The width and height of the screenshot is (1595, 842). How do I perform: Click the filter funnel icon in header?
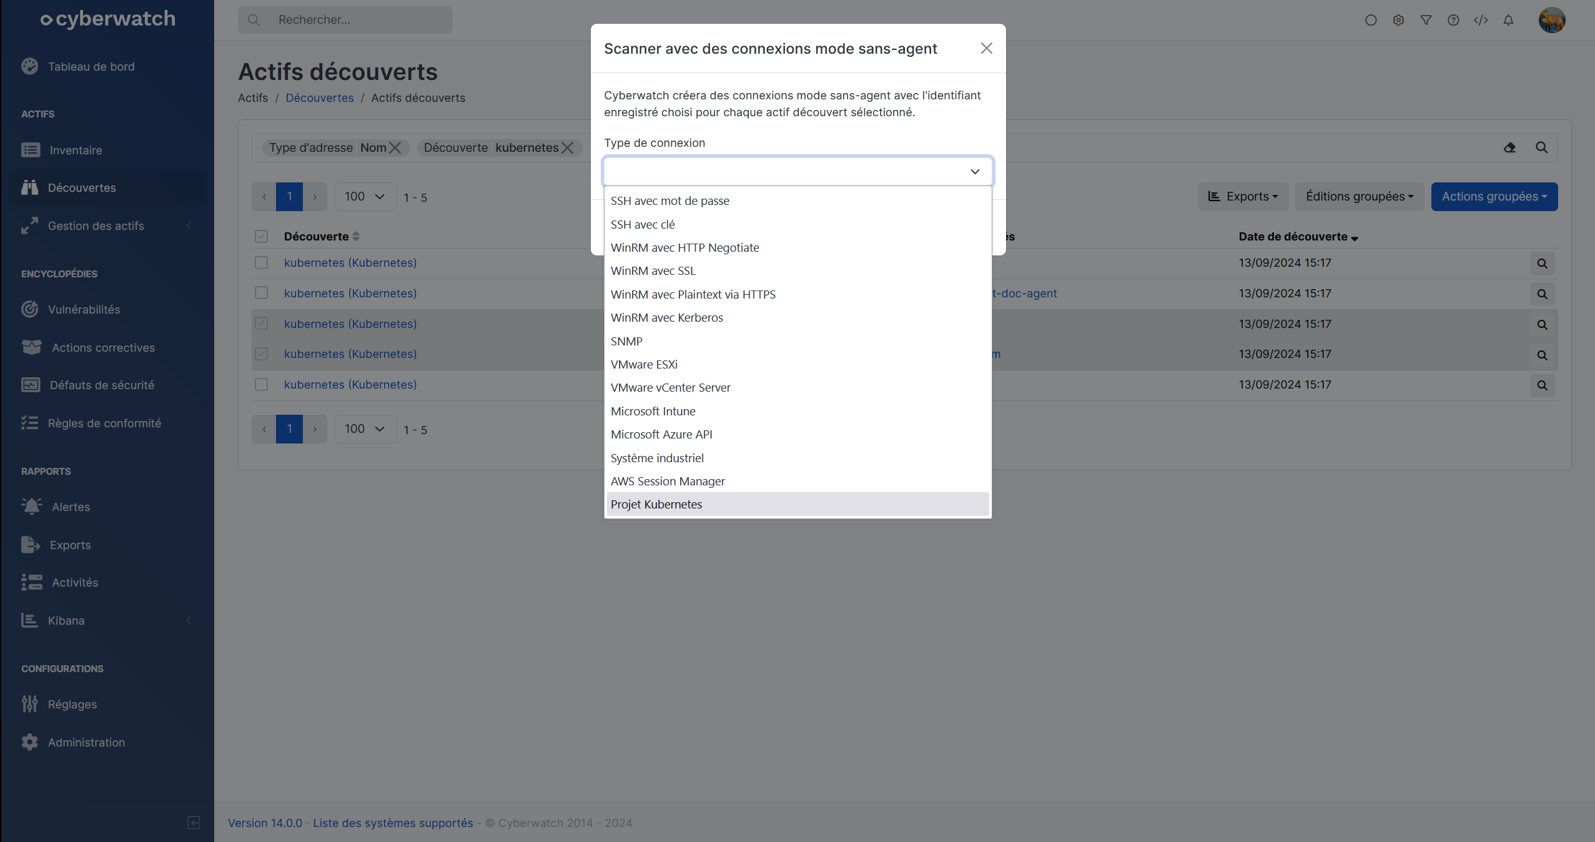(x=1426, y=20)
